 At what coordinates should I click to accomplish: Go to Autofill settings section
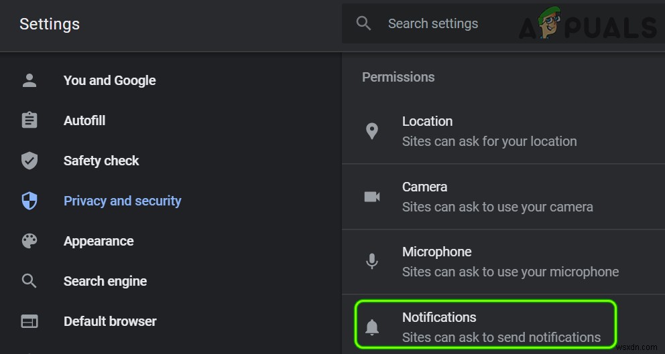[84, 120]
